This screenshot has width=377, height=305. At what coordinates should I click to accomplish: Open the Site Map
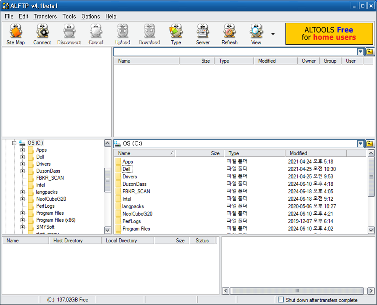pos(15,33)
